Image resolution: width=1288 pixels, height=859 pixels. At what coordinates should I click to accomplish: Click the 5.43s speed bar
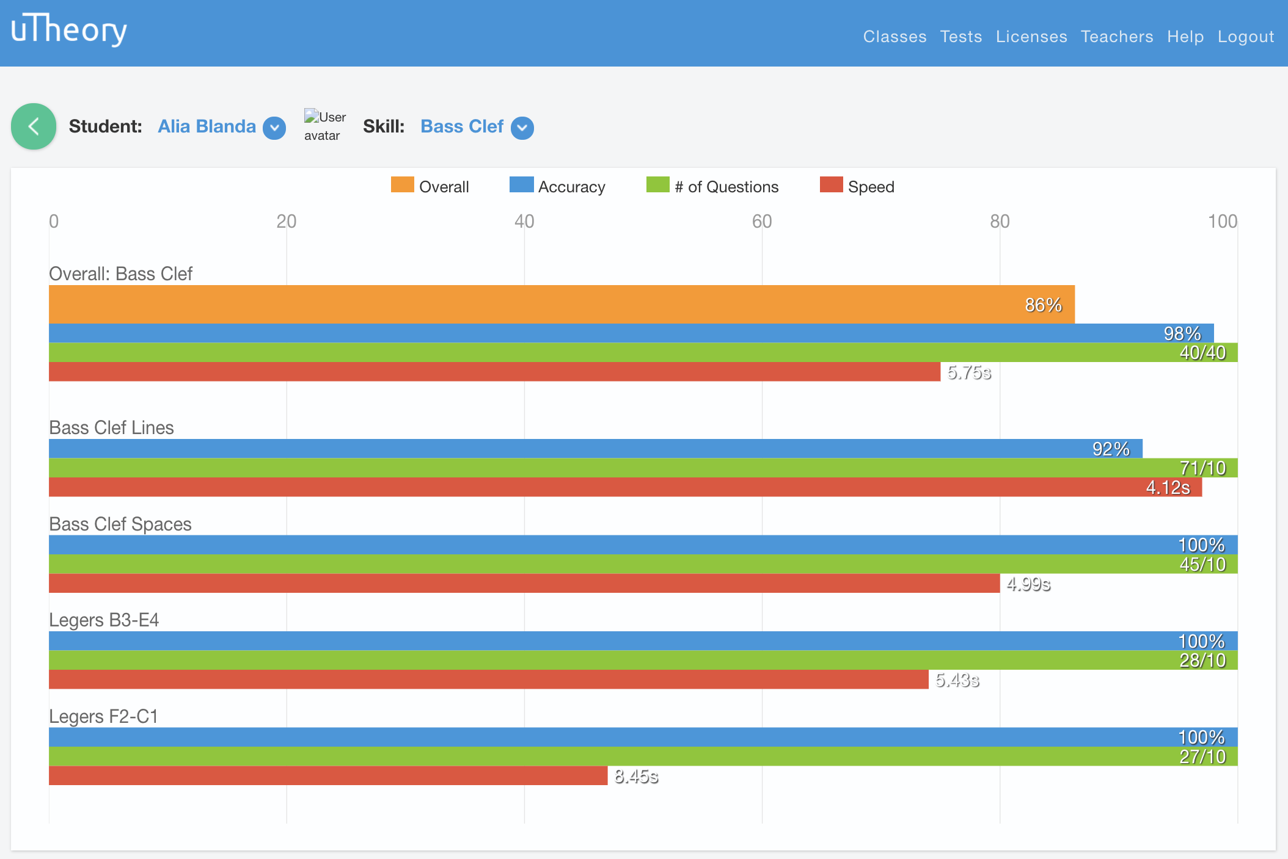pyautogui.click(x=489, y=680)
